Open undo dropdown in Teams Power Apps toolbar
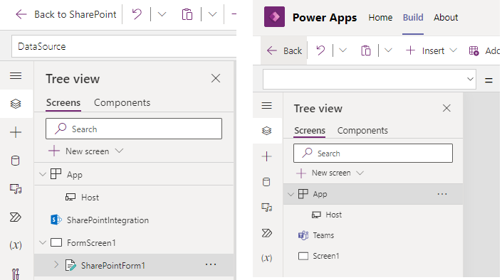502x280 pixels. (x=342, y=50)
